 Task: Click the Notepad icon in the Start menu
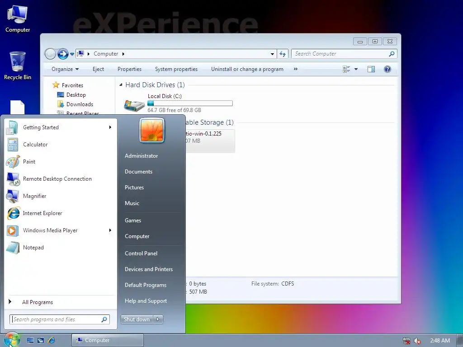(13, 248)
